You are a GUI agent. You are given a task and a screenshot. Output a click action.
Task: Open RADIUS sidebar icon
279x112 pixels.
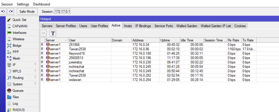(x=9, y=110)
